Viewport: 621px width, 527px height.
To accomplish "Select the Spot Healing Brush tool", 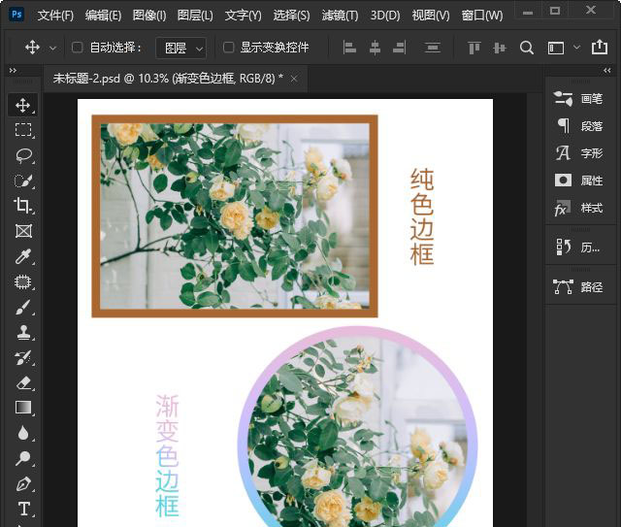I will tap(23, 281).
